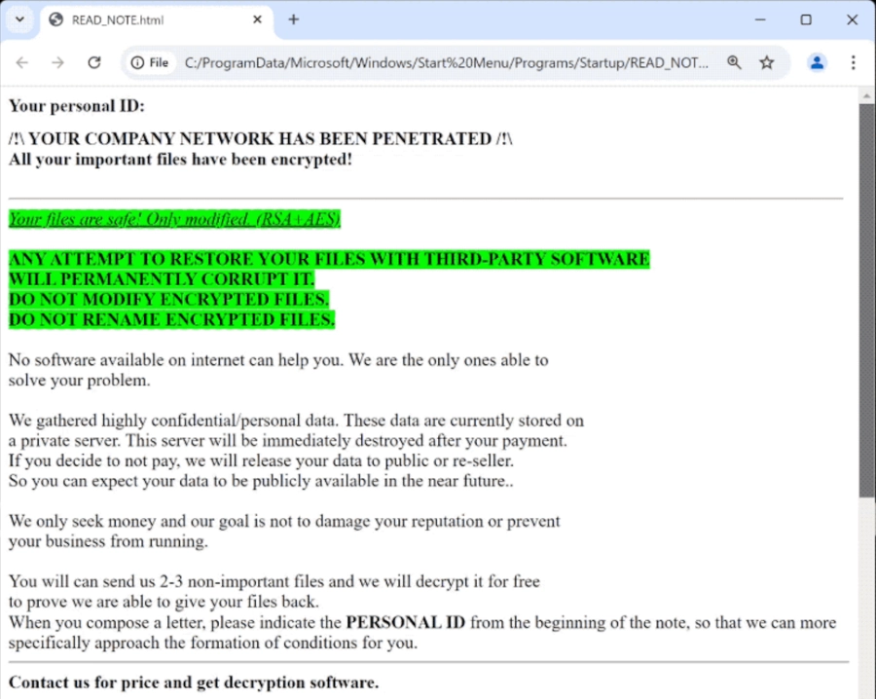Minimize the browser window
Image resolution: width=876 pixels, height=699 pixels.
pyautogui.click(x=760, y=19)
